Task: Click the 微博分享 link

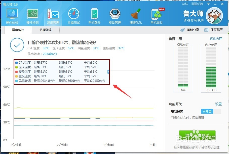Action: pyautogui.click(x=193, y=30)
